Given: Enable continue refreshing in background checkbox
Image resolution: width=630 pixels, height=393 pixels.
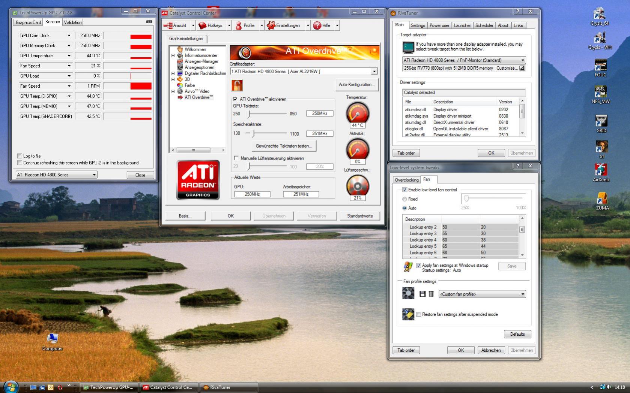Looking at the screenshot, I should click(20, 163).
